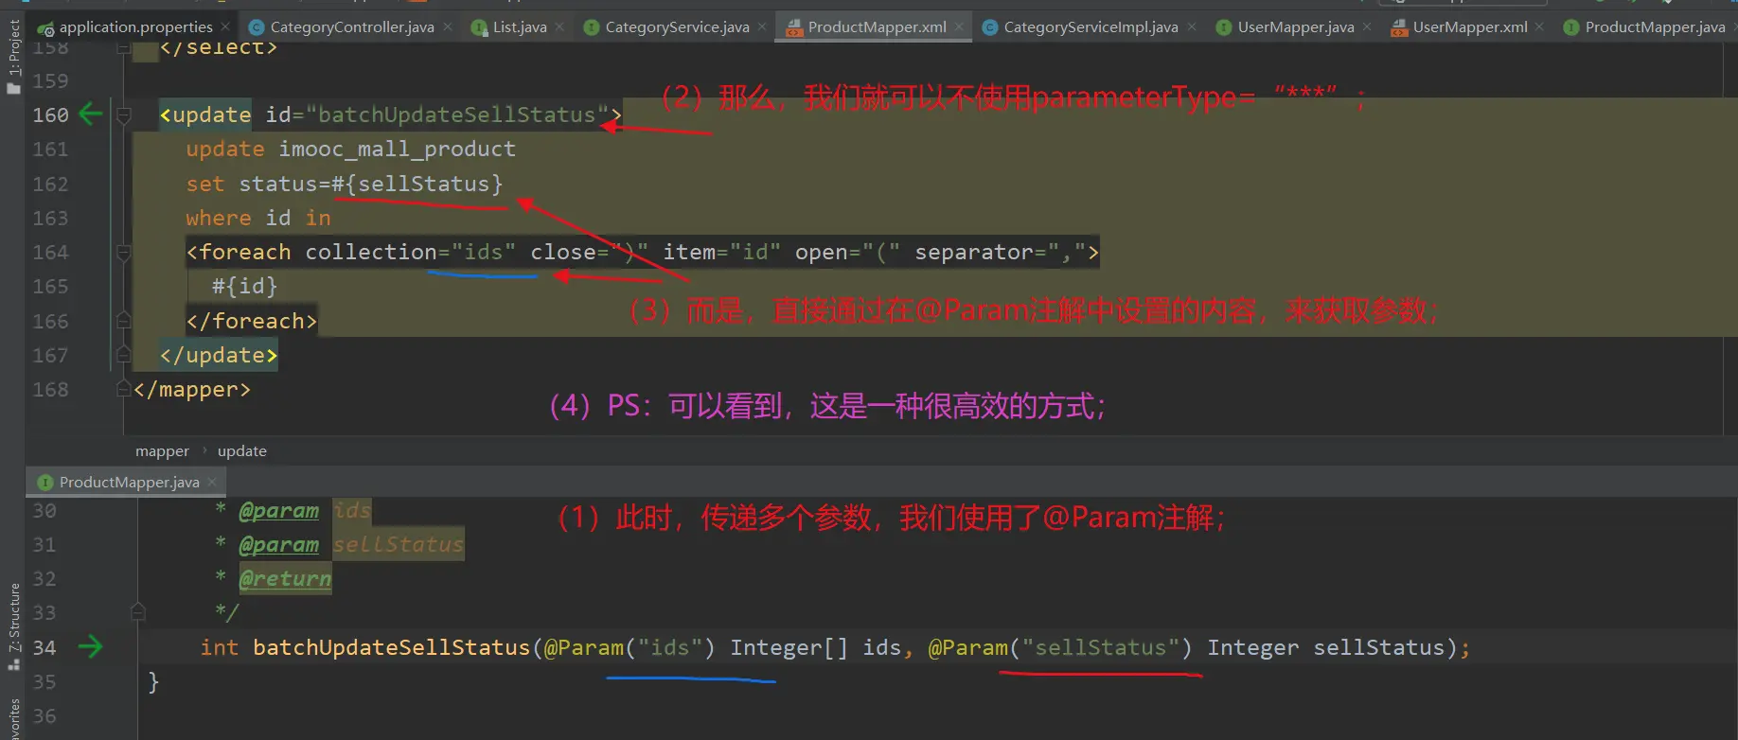Click the @Param("sellStatus") annotation
1738x740 pixels.
click(1060, 647)
